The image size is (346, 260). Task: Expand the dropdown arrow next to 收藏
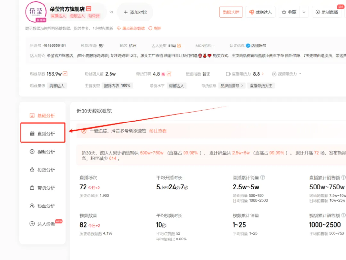[x=304, y=12]
